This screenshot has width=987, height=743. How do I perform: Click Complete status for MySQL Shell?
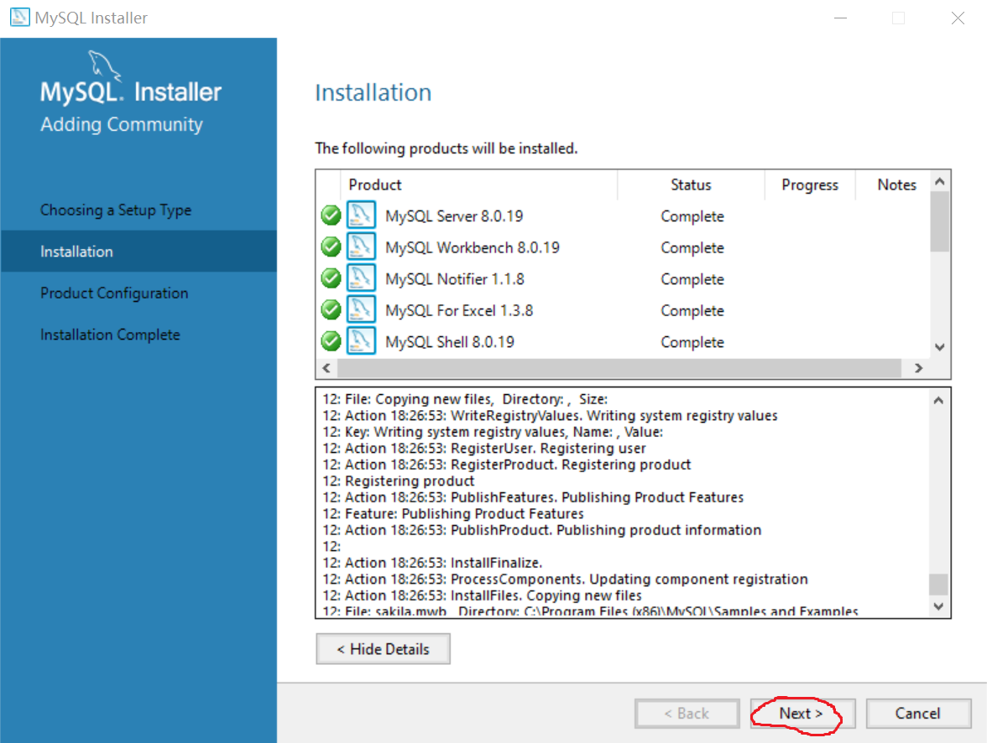coord(692,342)
